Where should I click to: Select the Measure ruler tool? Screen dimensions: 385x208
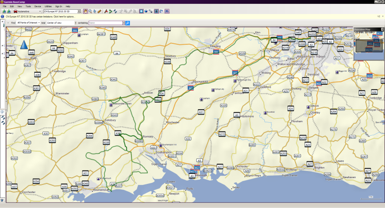99,11
